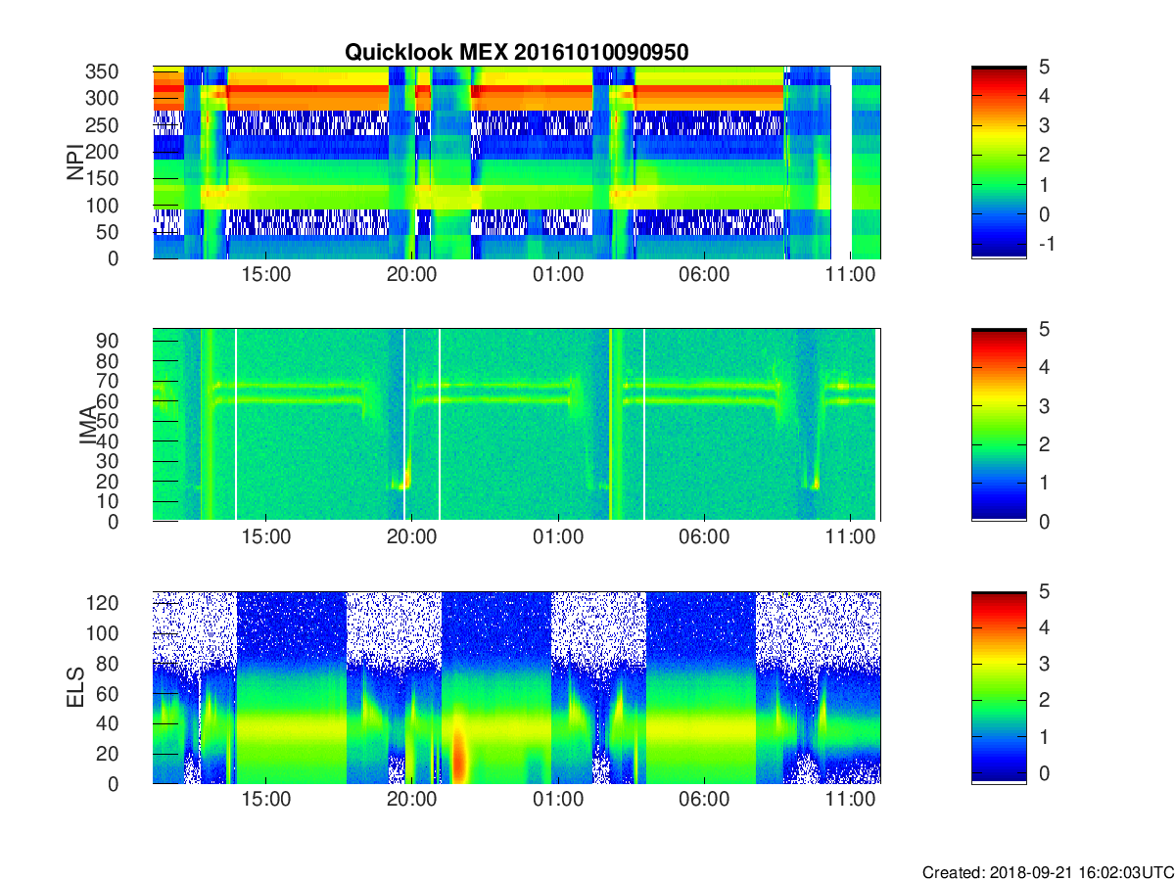Select the NPI y-axis label
Screen dimensions: 1175x881
click(75, 162)
